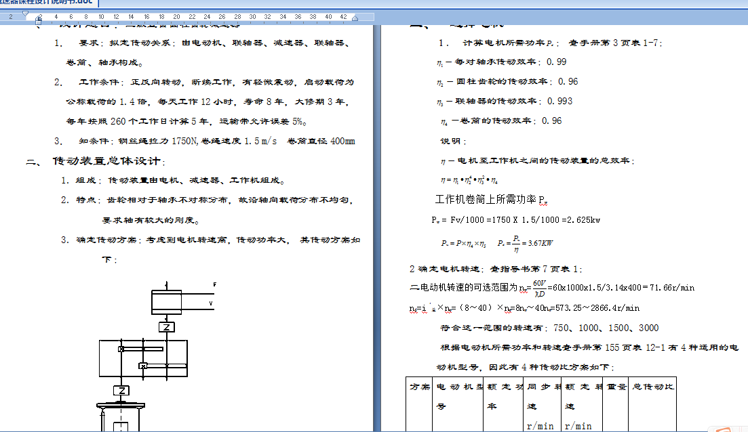Click the line 圆柱齿轮的传动效率：0.96
The height and width of the screenshot is (432, 748).
(x=507, y=81)
